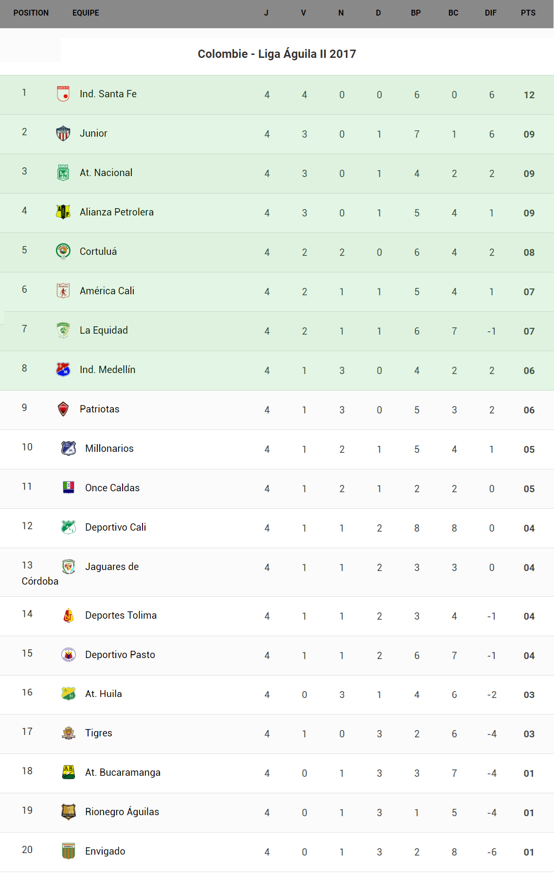Click the DIF column header
This screenshot has height=875, width=554.
[490, 13]
